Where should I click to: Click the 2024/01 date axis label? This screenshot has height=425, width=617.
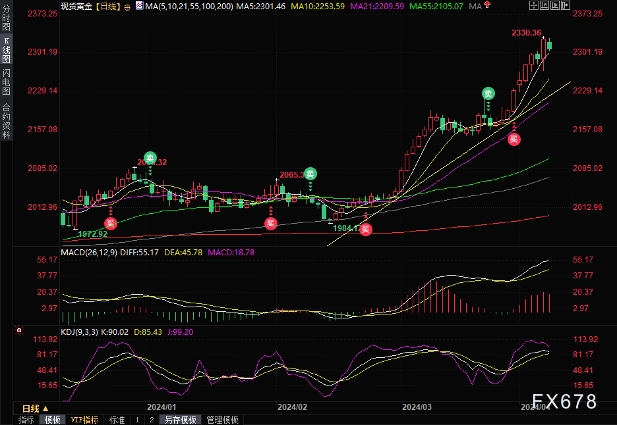[162, 407]
